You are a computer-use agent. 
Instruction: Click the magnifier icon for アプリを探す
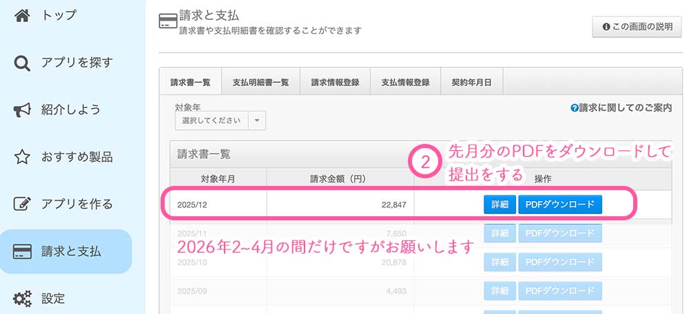22,63
